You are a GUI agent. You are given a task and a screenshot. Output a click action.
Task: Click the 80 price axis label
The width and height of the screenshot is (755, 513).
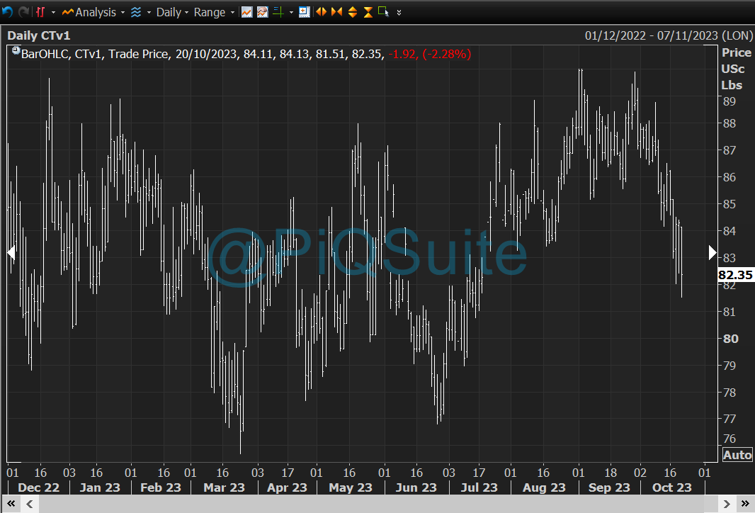point(730,339)
